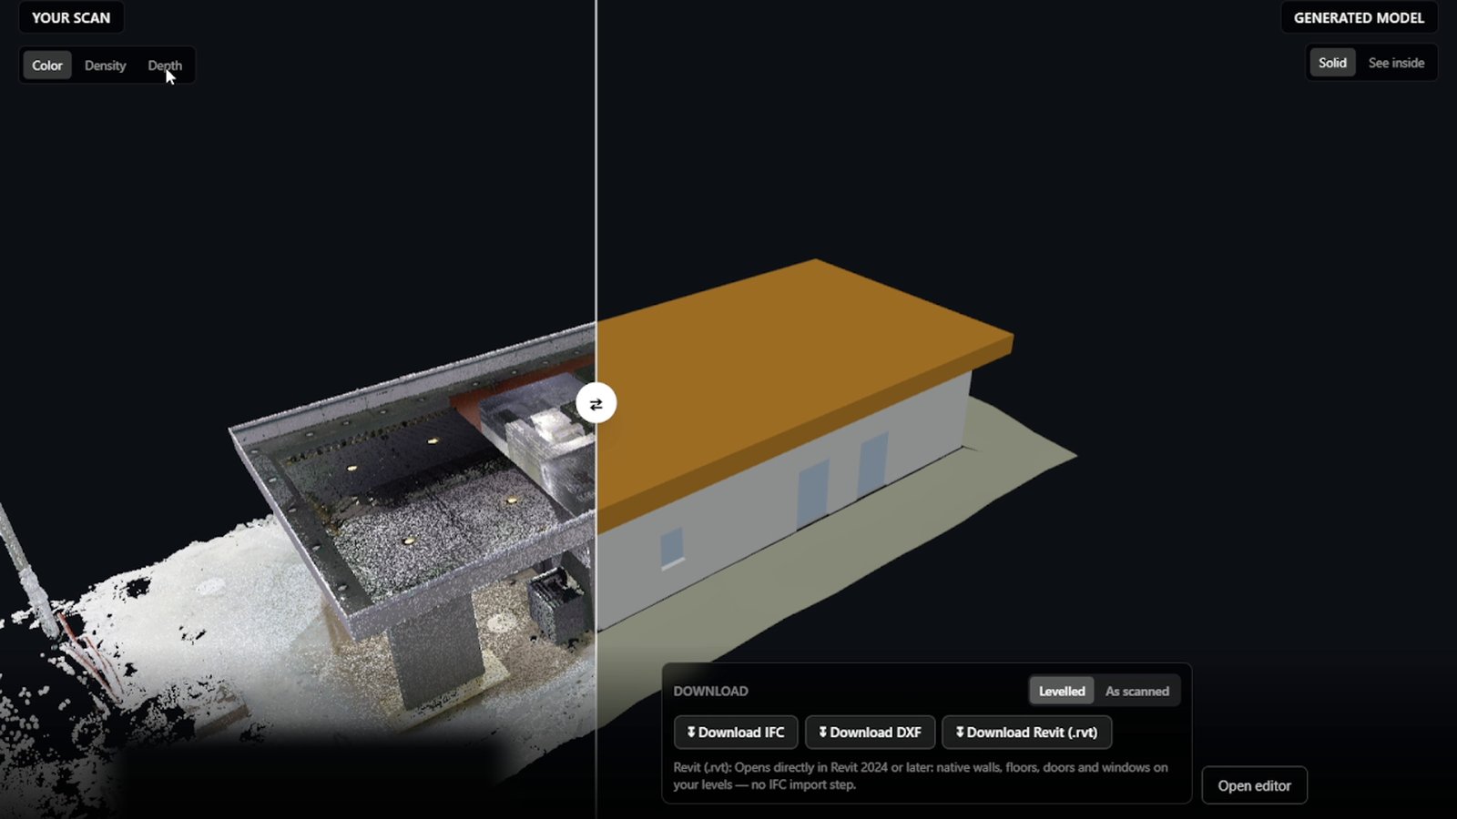Download the DXF file
Viewport: 1457px width, 819px height.
point(870,733)
